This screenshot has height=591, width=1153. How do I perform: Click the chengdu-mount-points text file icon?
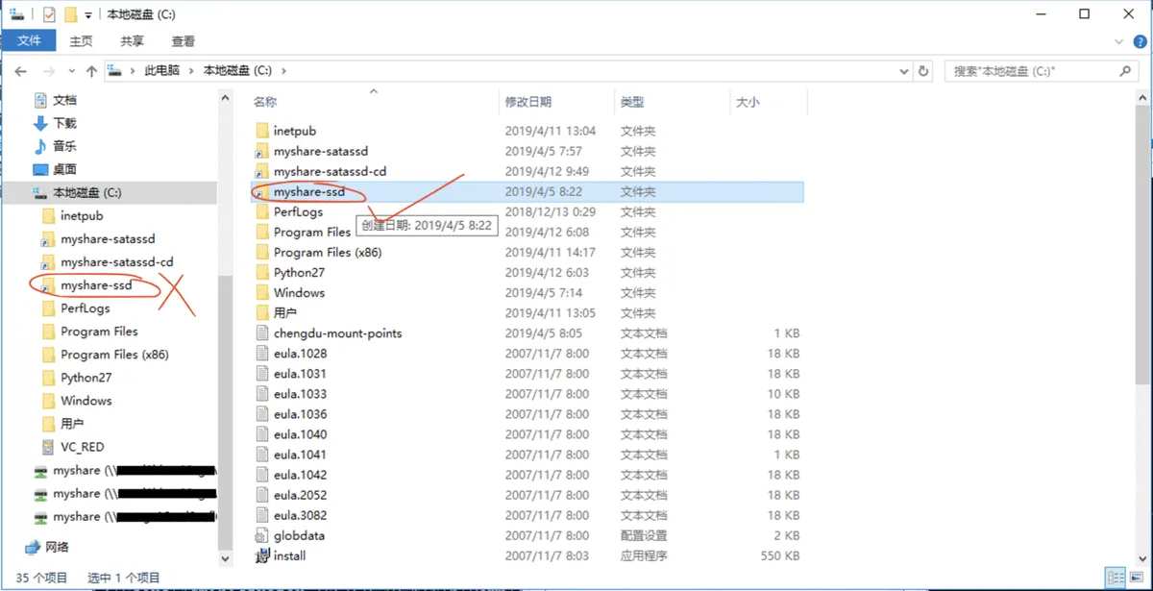(262, 333)
